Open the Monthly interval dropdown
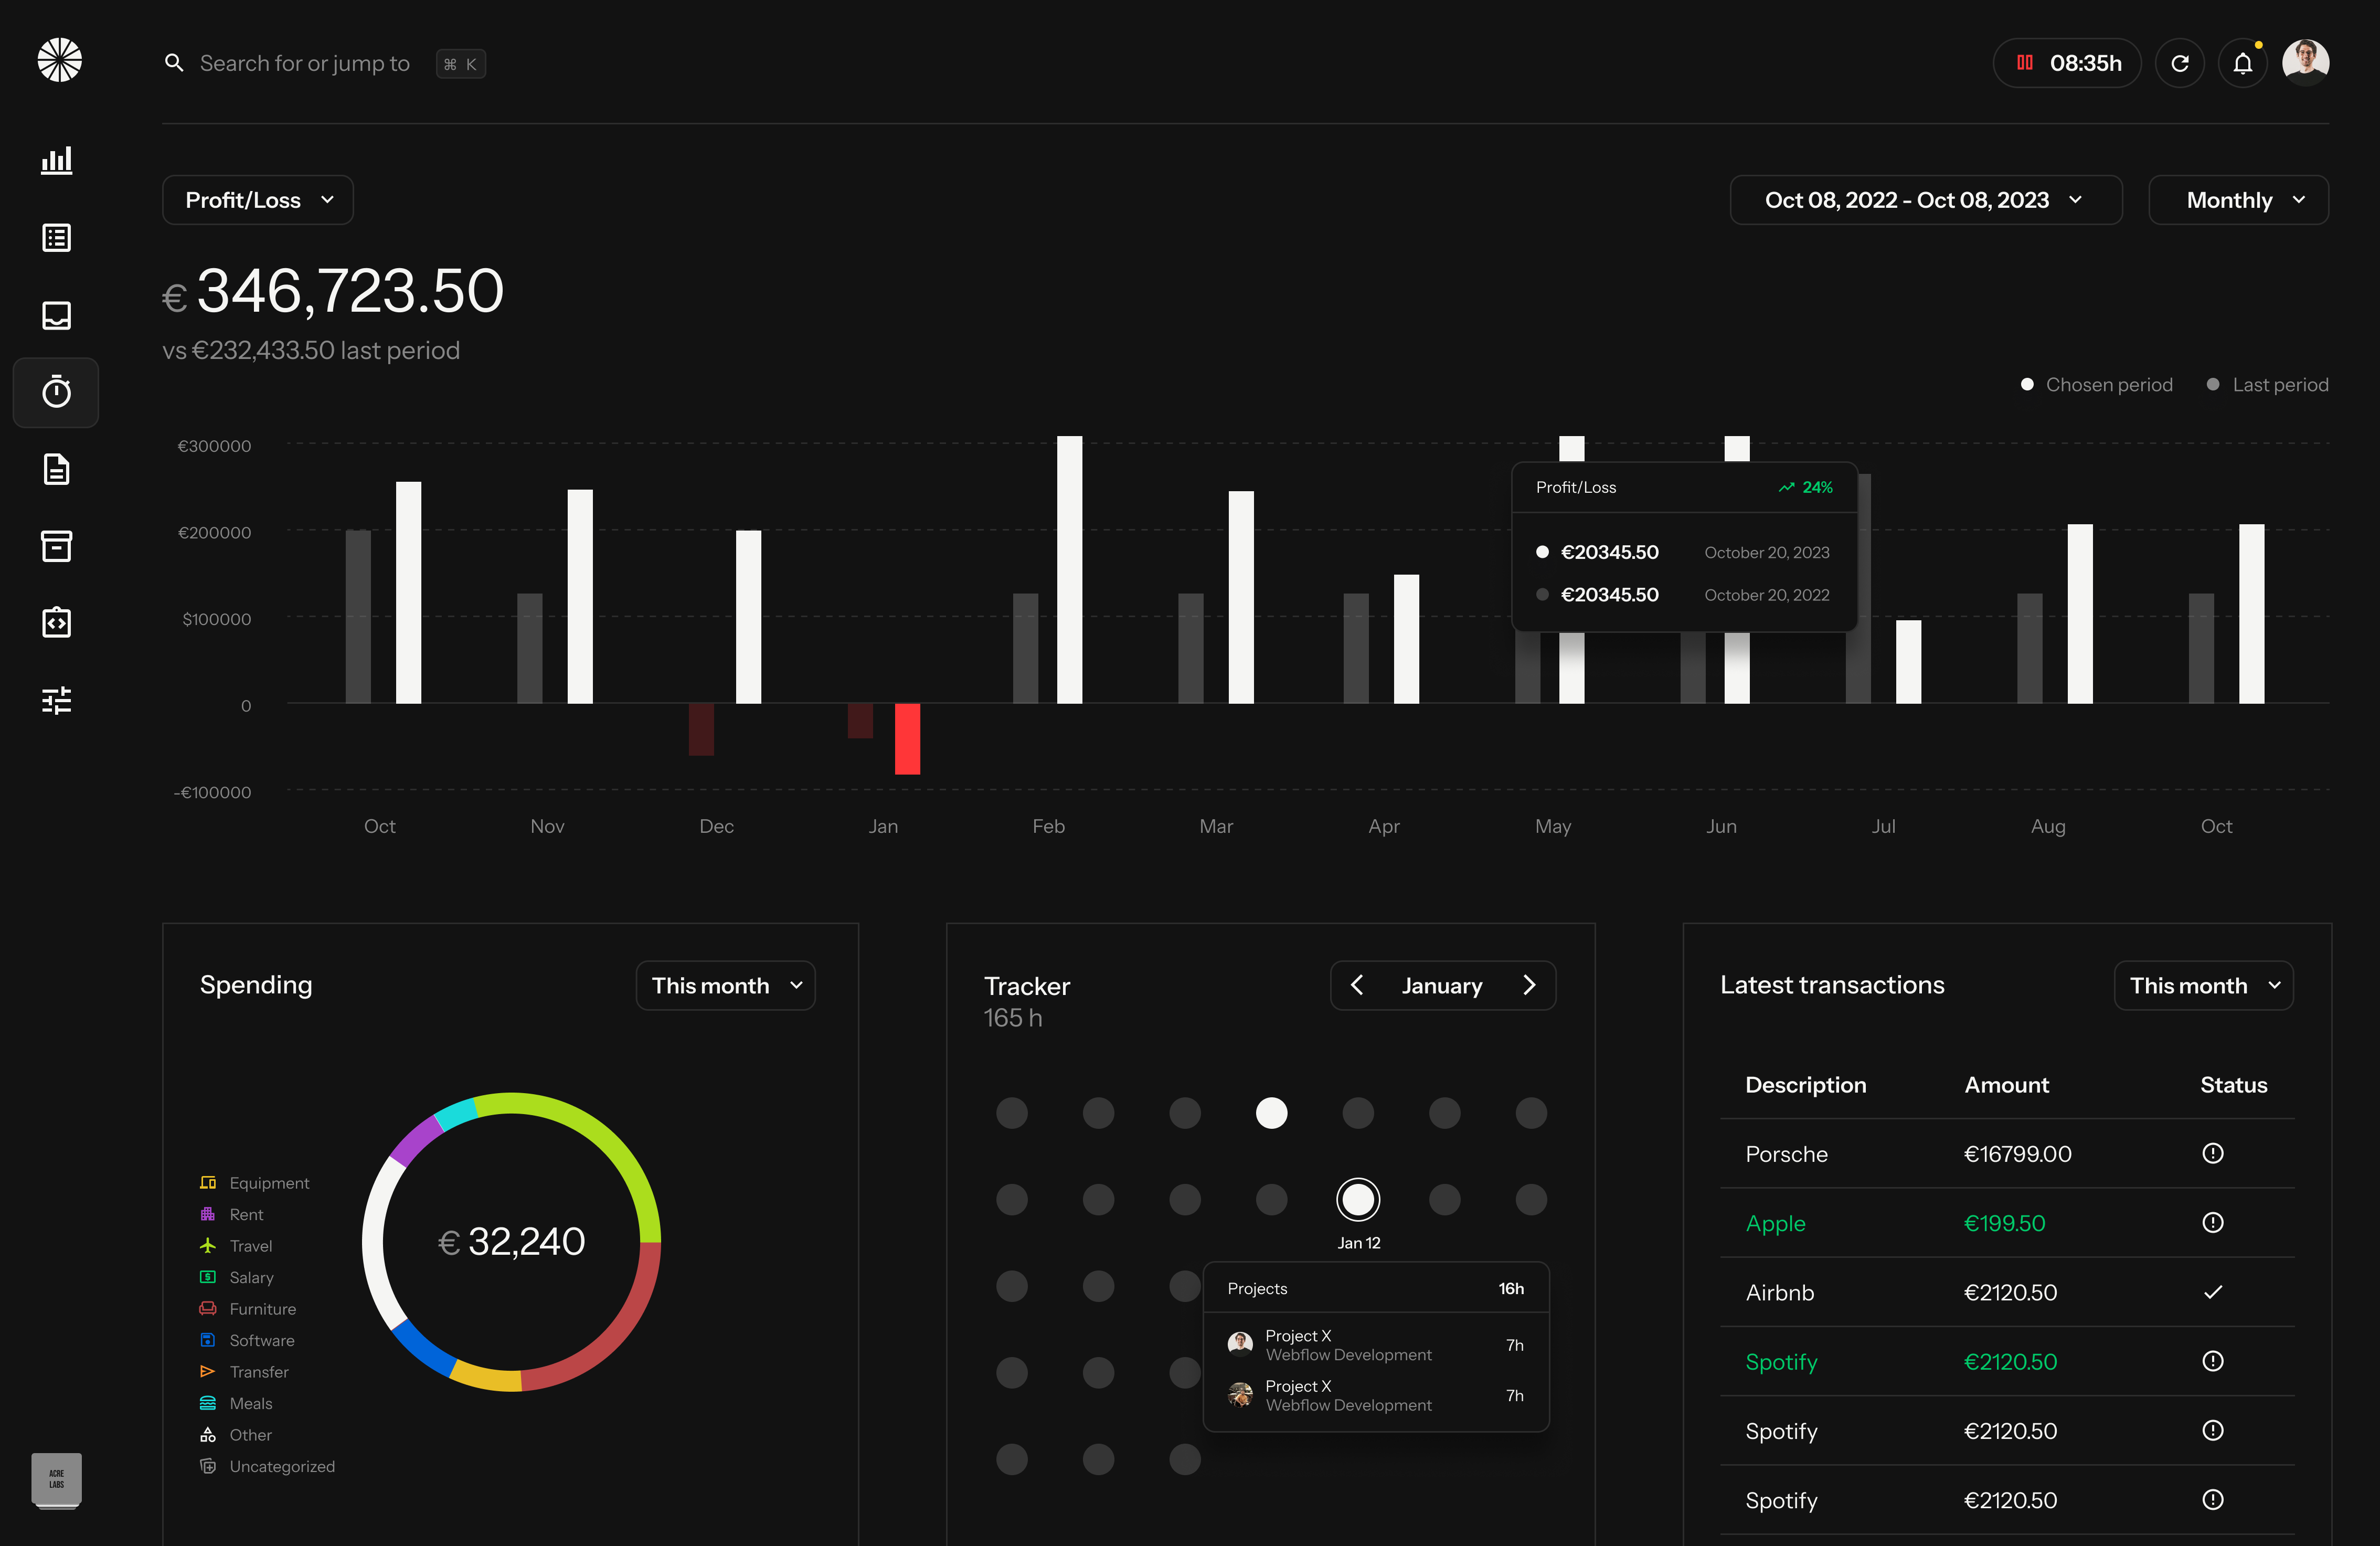The image size is (2380, 1546). (x=2239, y=200)
